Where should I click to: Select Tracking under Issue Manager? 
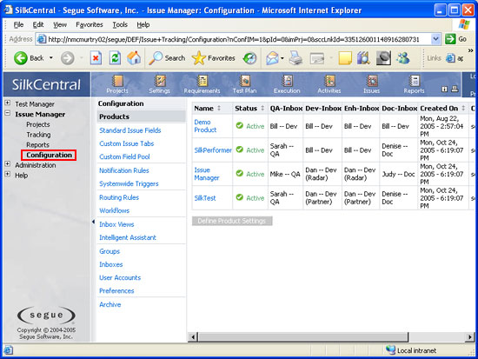tap(38, 135)
